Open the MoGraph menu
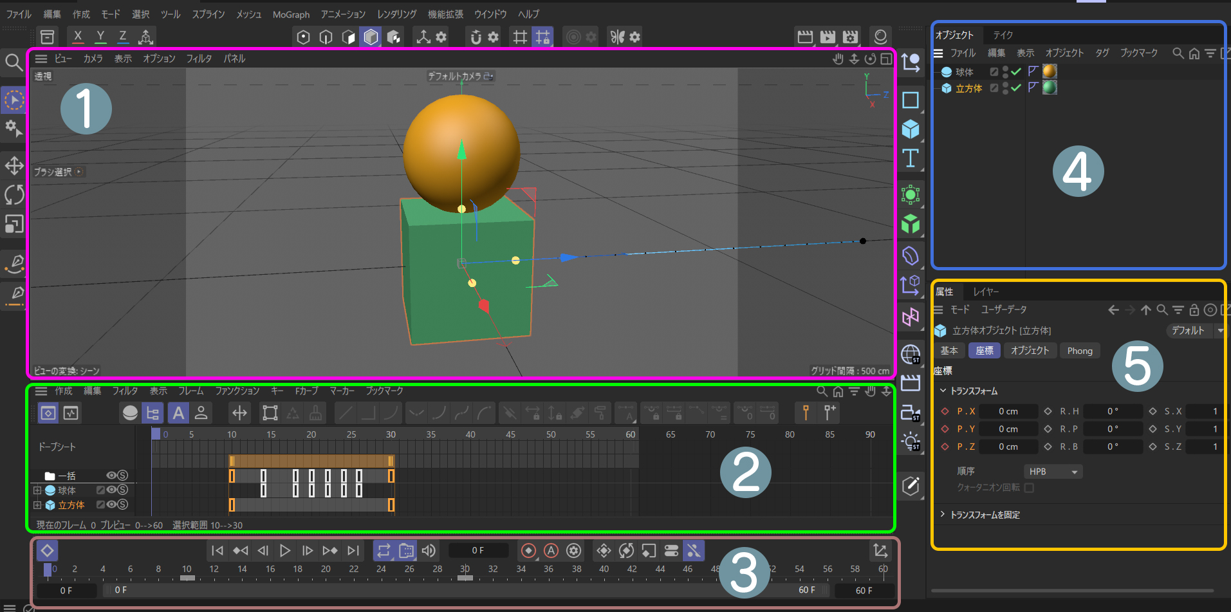The height and width of the screenshot is (612, 1231). tap(291, 14)
